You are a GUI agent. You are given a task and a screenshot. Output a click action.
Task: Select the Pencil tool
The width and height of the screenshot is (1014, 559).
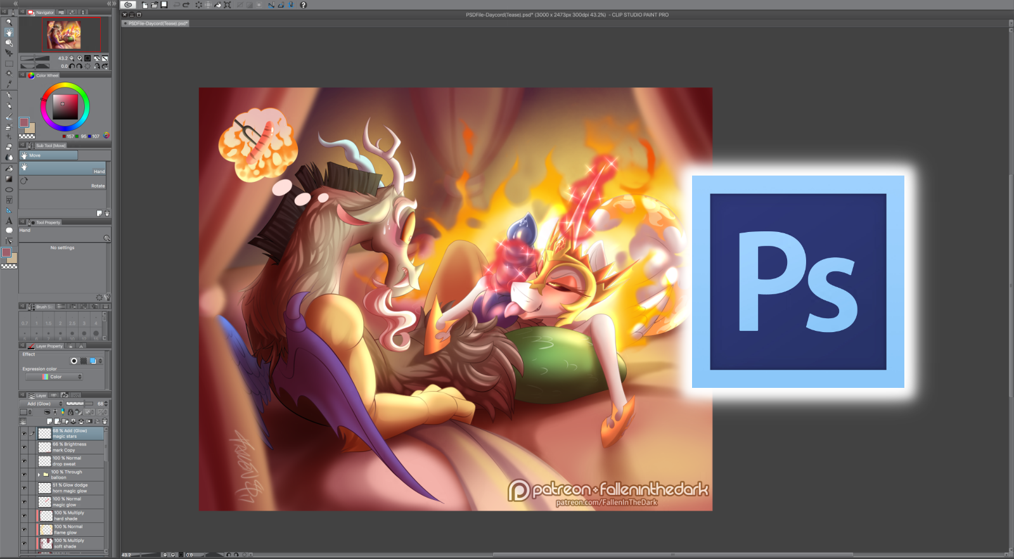click(x=9, y=106)
